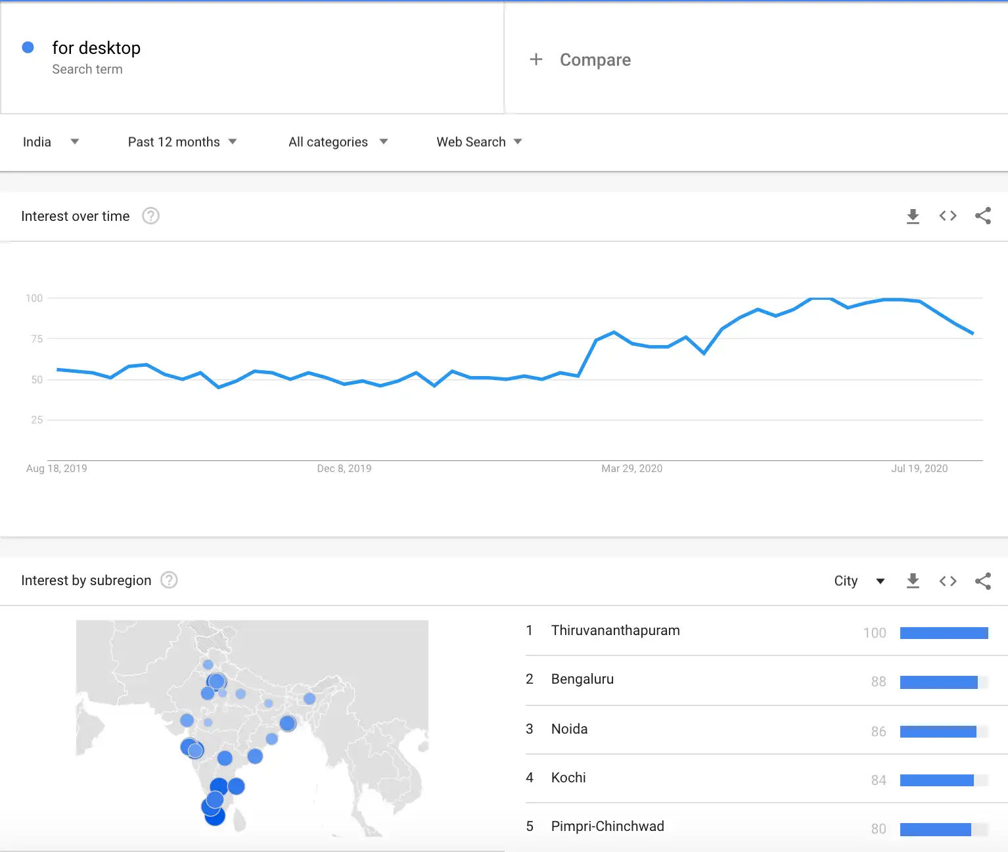
Task: Select Noida from the city list
Action: coord(569,729)
